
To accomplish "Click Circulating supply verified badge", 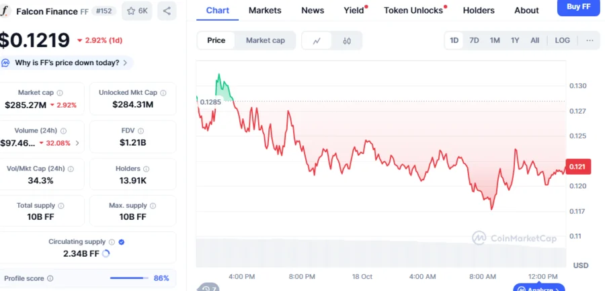I will [121, 241].
